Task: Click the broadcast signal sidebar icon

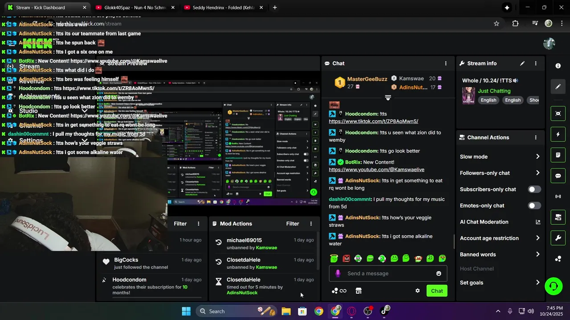Action: (558, 196)
